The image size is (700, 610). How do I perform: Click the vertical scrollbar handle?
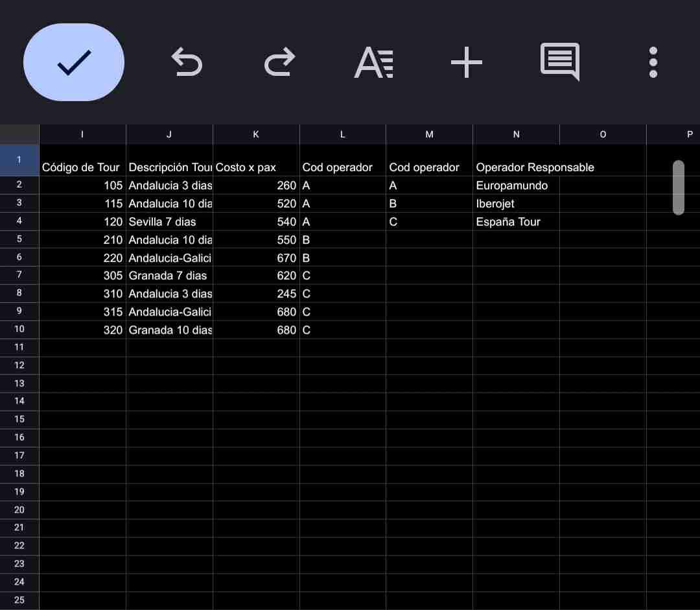point(678,187)
